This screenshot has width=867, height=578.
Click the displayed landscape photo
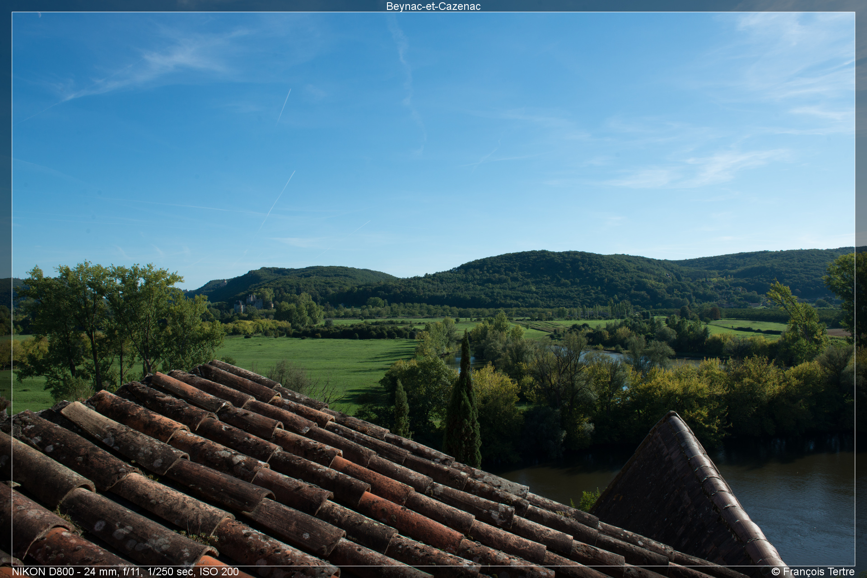433,289
